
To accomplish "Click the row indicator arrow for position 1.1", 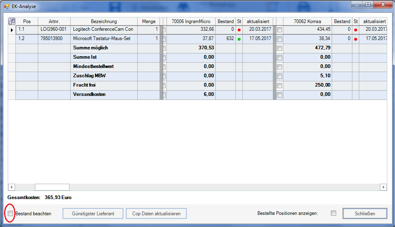I will tap(12, 30).
